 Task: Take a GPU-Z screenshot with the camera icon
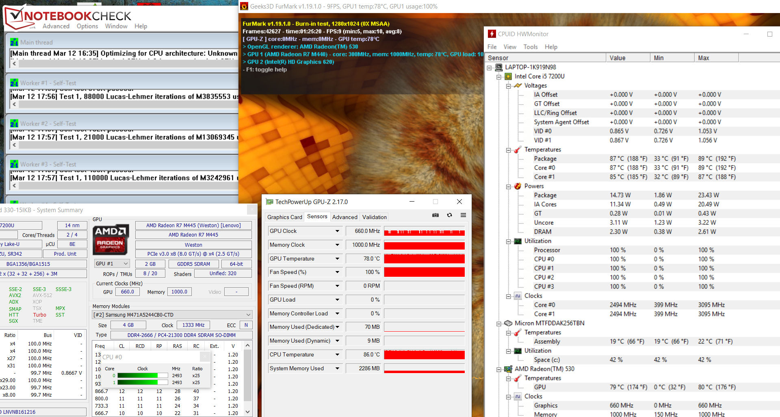click(x=435, y=215)
